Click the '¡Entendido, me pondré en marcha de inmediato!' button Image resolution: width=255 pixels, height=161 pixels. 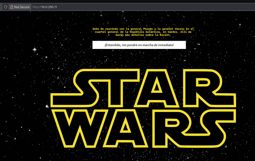point(139,45)
